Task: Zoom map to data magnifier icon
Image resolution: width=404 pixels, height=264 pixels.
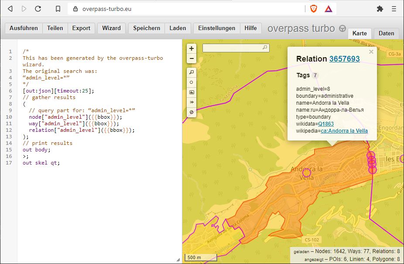Action: 192,72
